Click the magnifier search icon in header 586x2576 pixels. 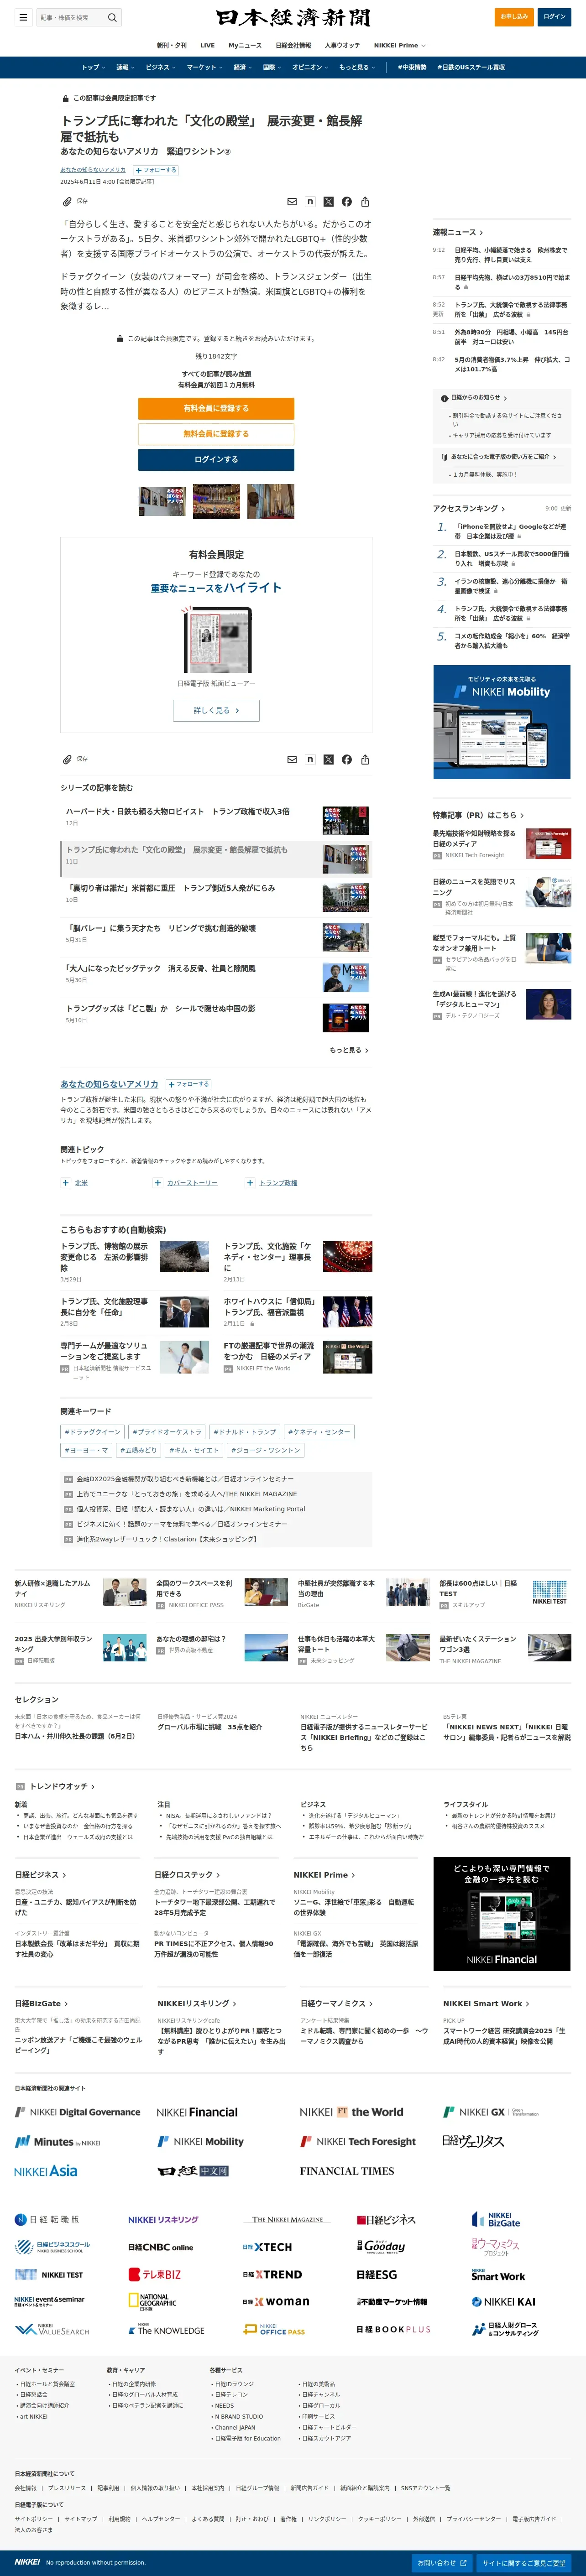pos(112,17)
